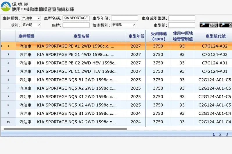Click rpm value 3750 in row 4
232x154 pixels.
(158, 71)
